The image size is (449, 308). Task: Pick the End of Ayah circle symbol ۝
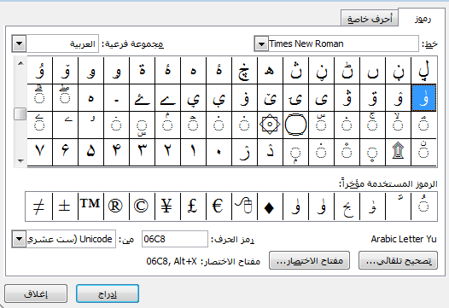(295, 125)
